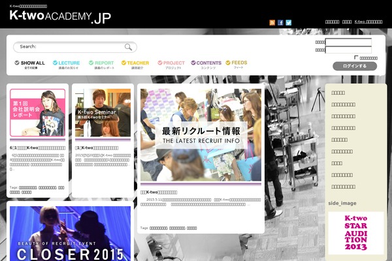Select the FEEDS filter tab

pyautogui.click(x=237, y=65)
